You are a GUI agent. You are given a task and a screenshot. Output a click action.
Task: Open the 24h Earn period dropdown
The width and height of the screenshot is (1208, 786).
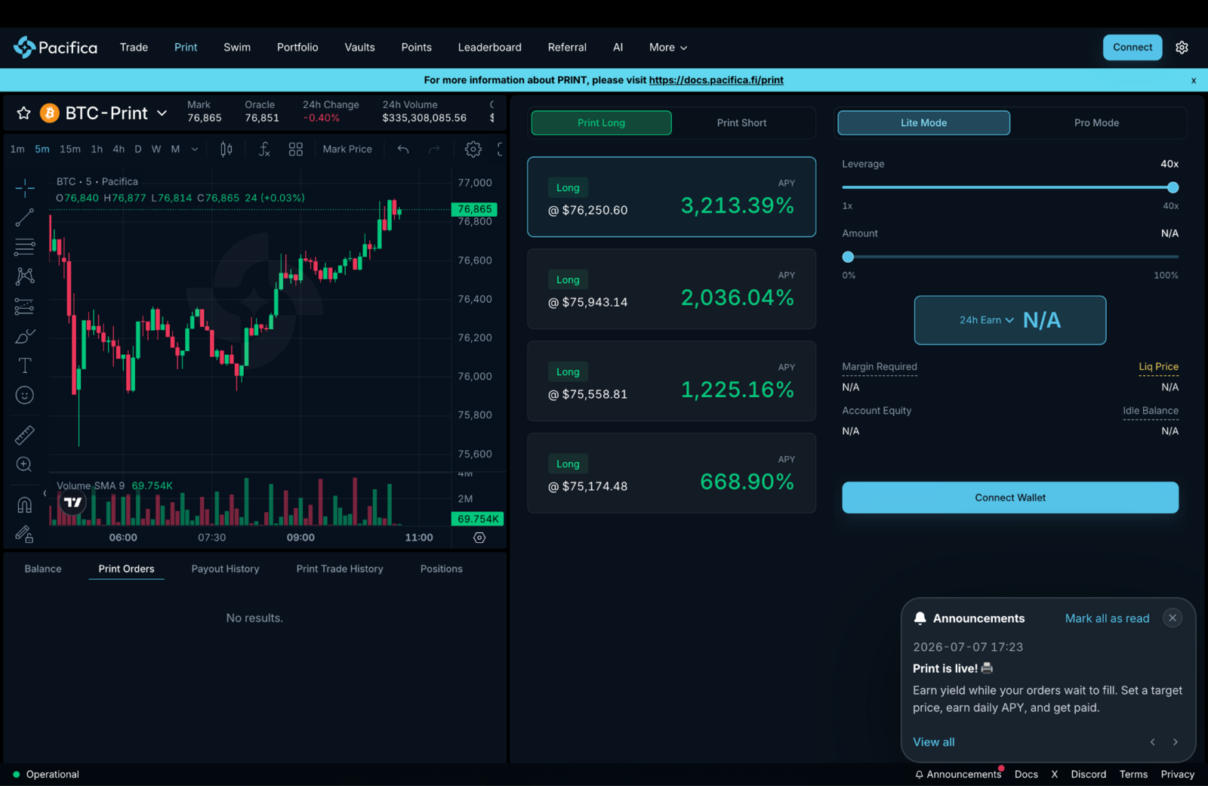[x=986, y=320]
